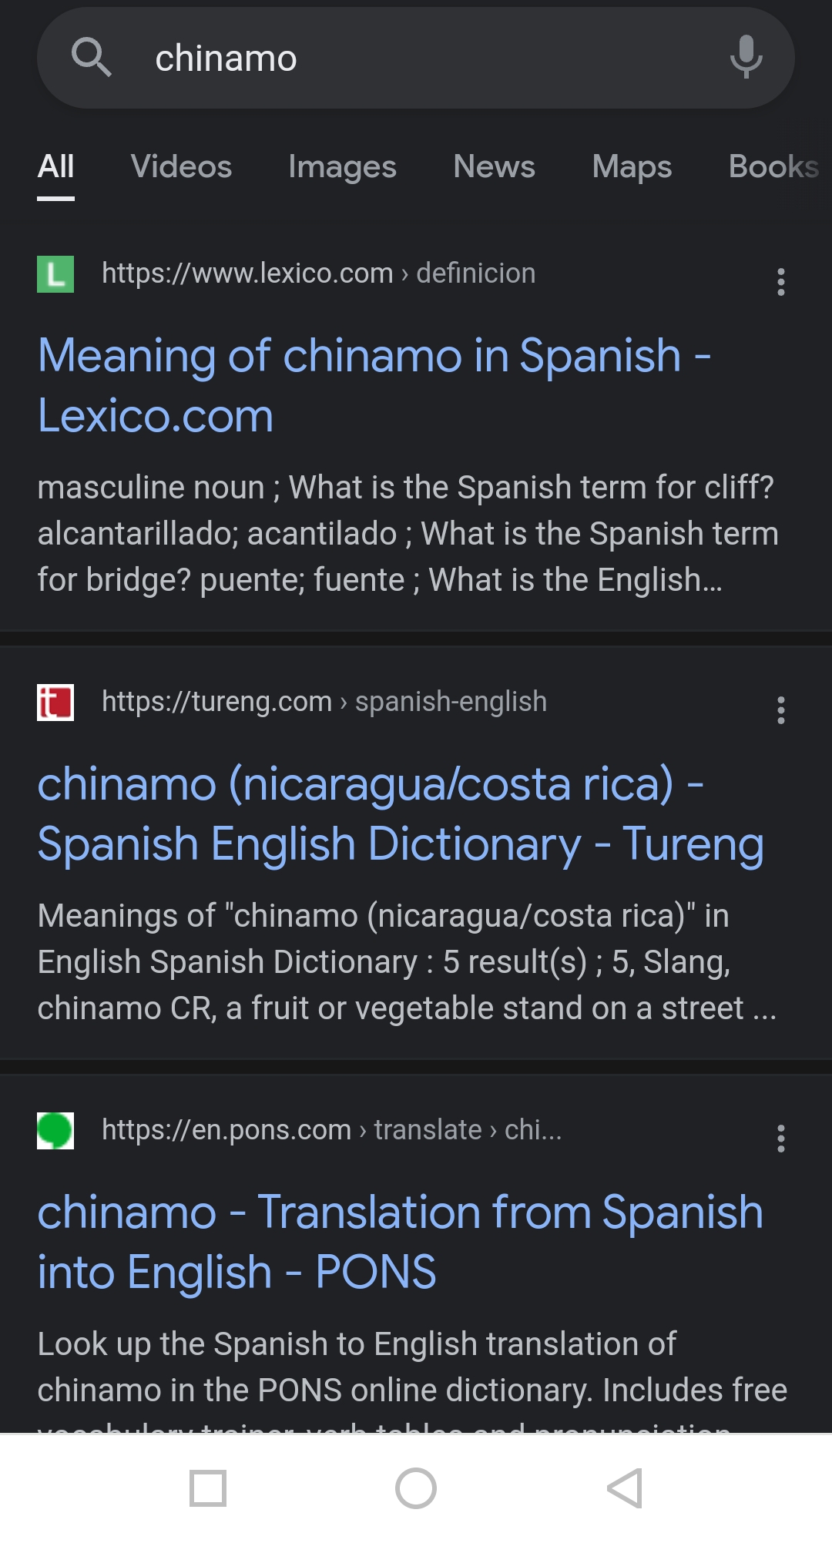Tap the search field containing chinamo
Screen dimensions: 832x1543
pos(416,59)
